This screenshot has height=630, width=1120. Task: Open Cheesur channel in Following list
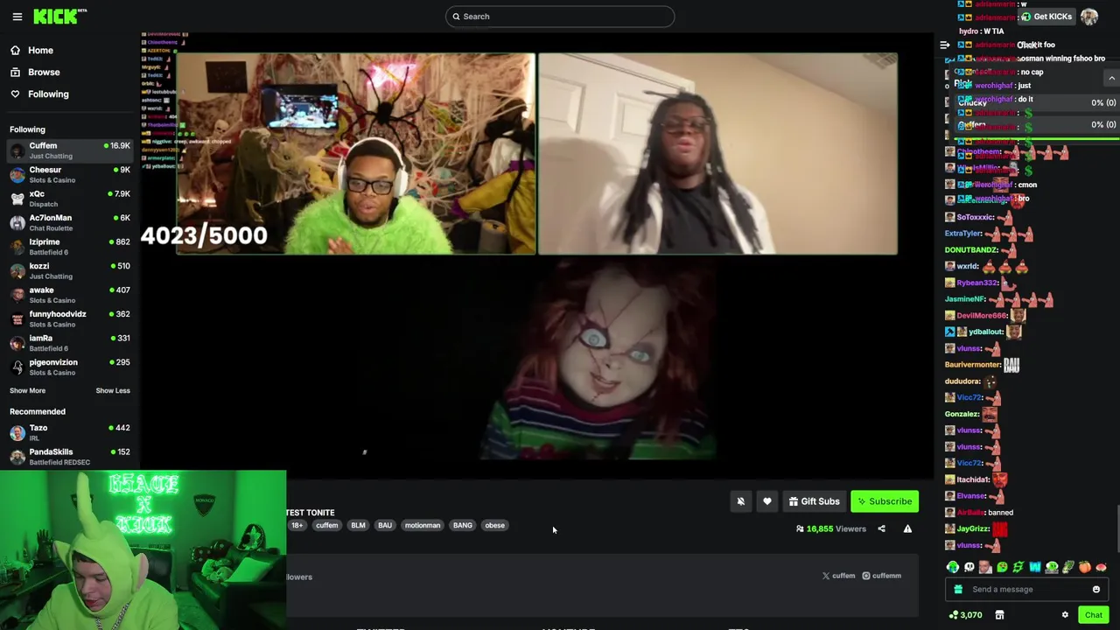click(68, 175)
